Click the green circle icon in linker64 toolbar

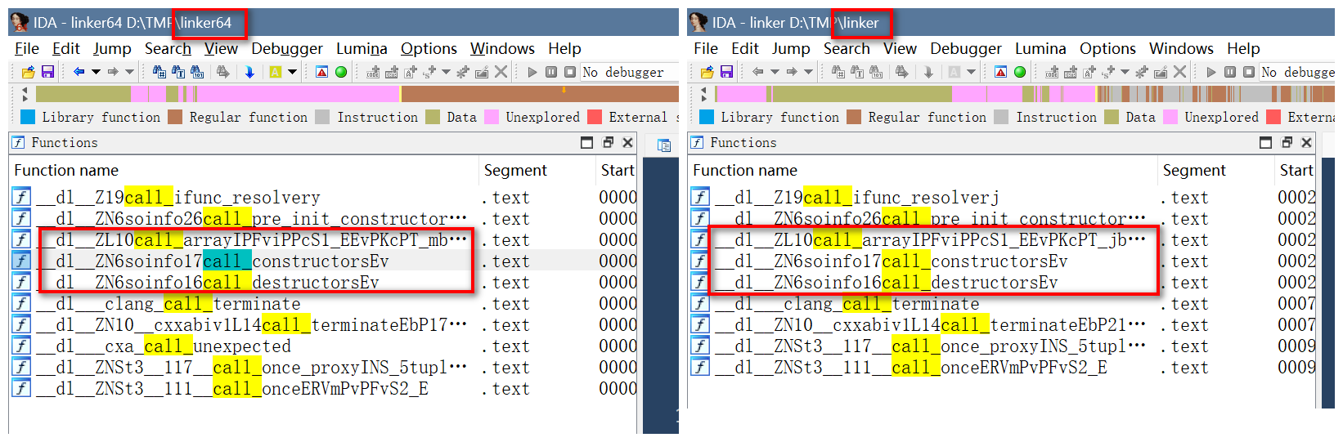pyautogui.click(x=341, y=73)
